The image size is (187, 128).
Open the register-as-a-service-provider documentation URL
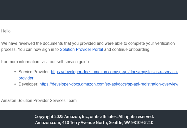[x=114, y=72]
